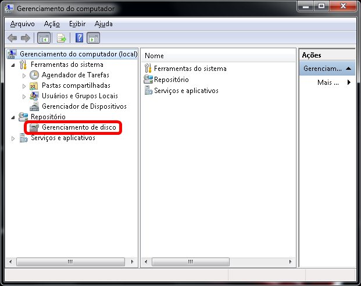This screenshot has width=361, height=286.
Task: Click the center pane horizontal scrollbar thumb
Action: click(191, 262)
